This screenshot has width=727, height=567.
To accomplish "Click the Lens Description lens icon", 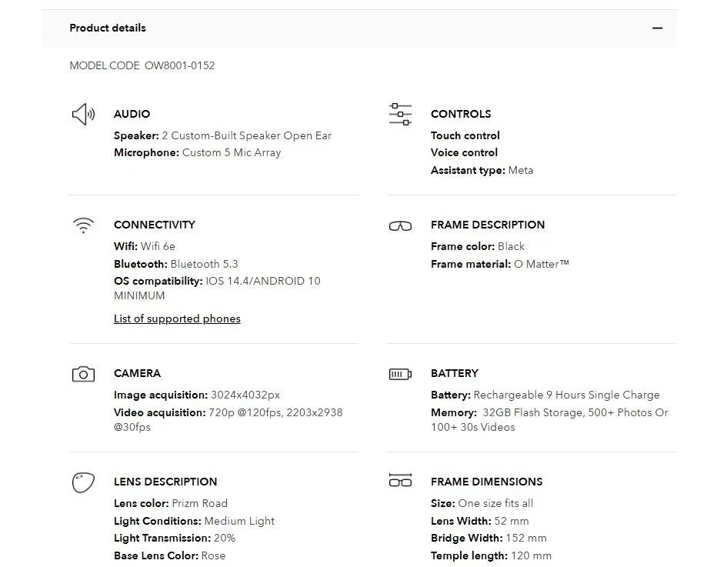I will pos(83,482).
